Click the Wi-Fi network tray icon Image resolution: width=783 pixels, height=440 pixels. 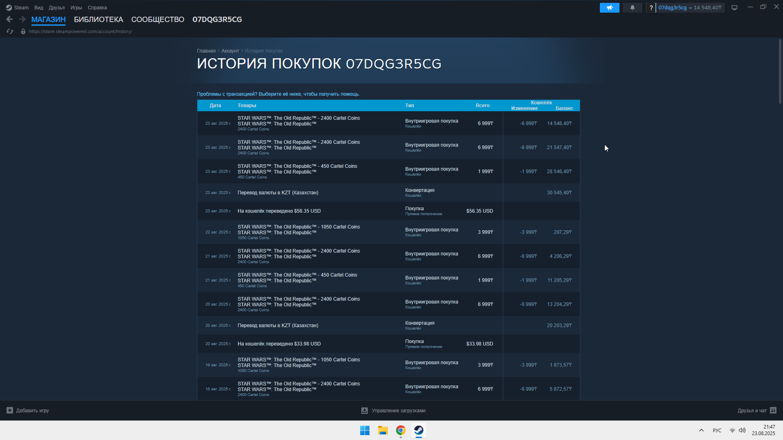coord(732,431)
